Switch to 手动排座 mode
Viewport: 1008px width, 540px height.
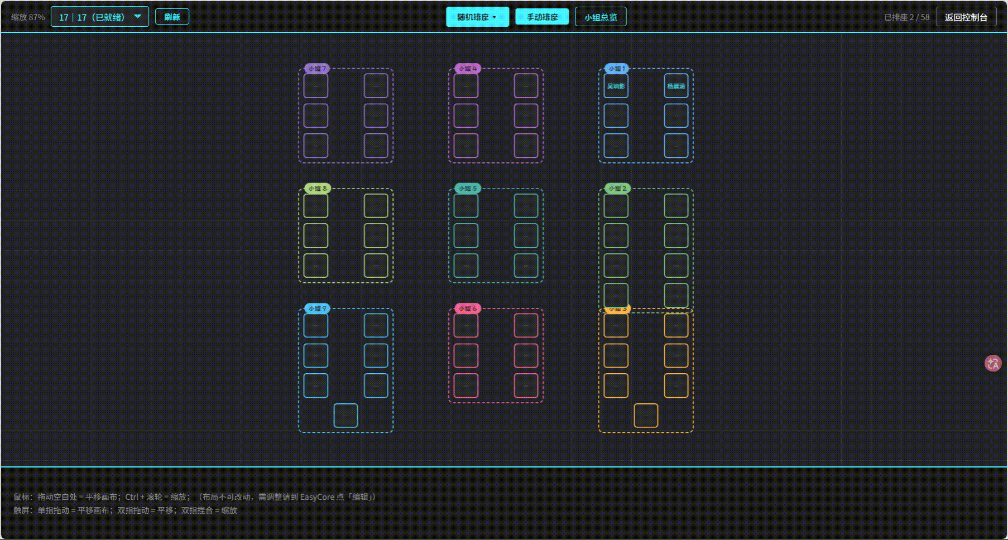[542, 17]
